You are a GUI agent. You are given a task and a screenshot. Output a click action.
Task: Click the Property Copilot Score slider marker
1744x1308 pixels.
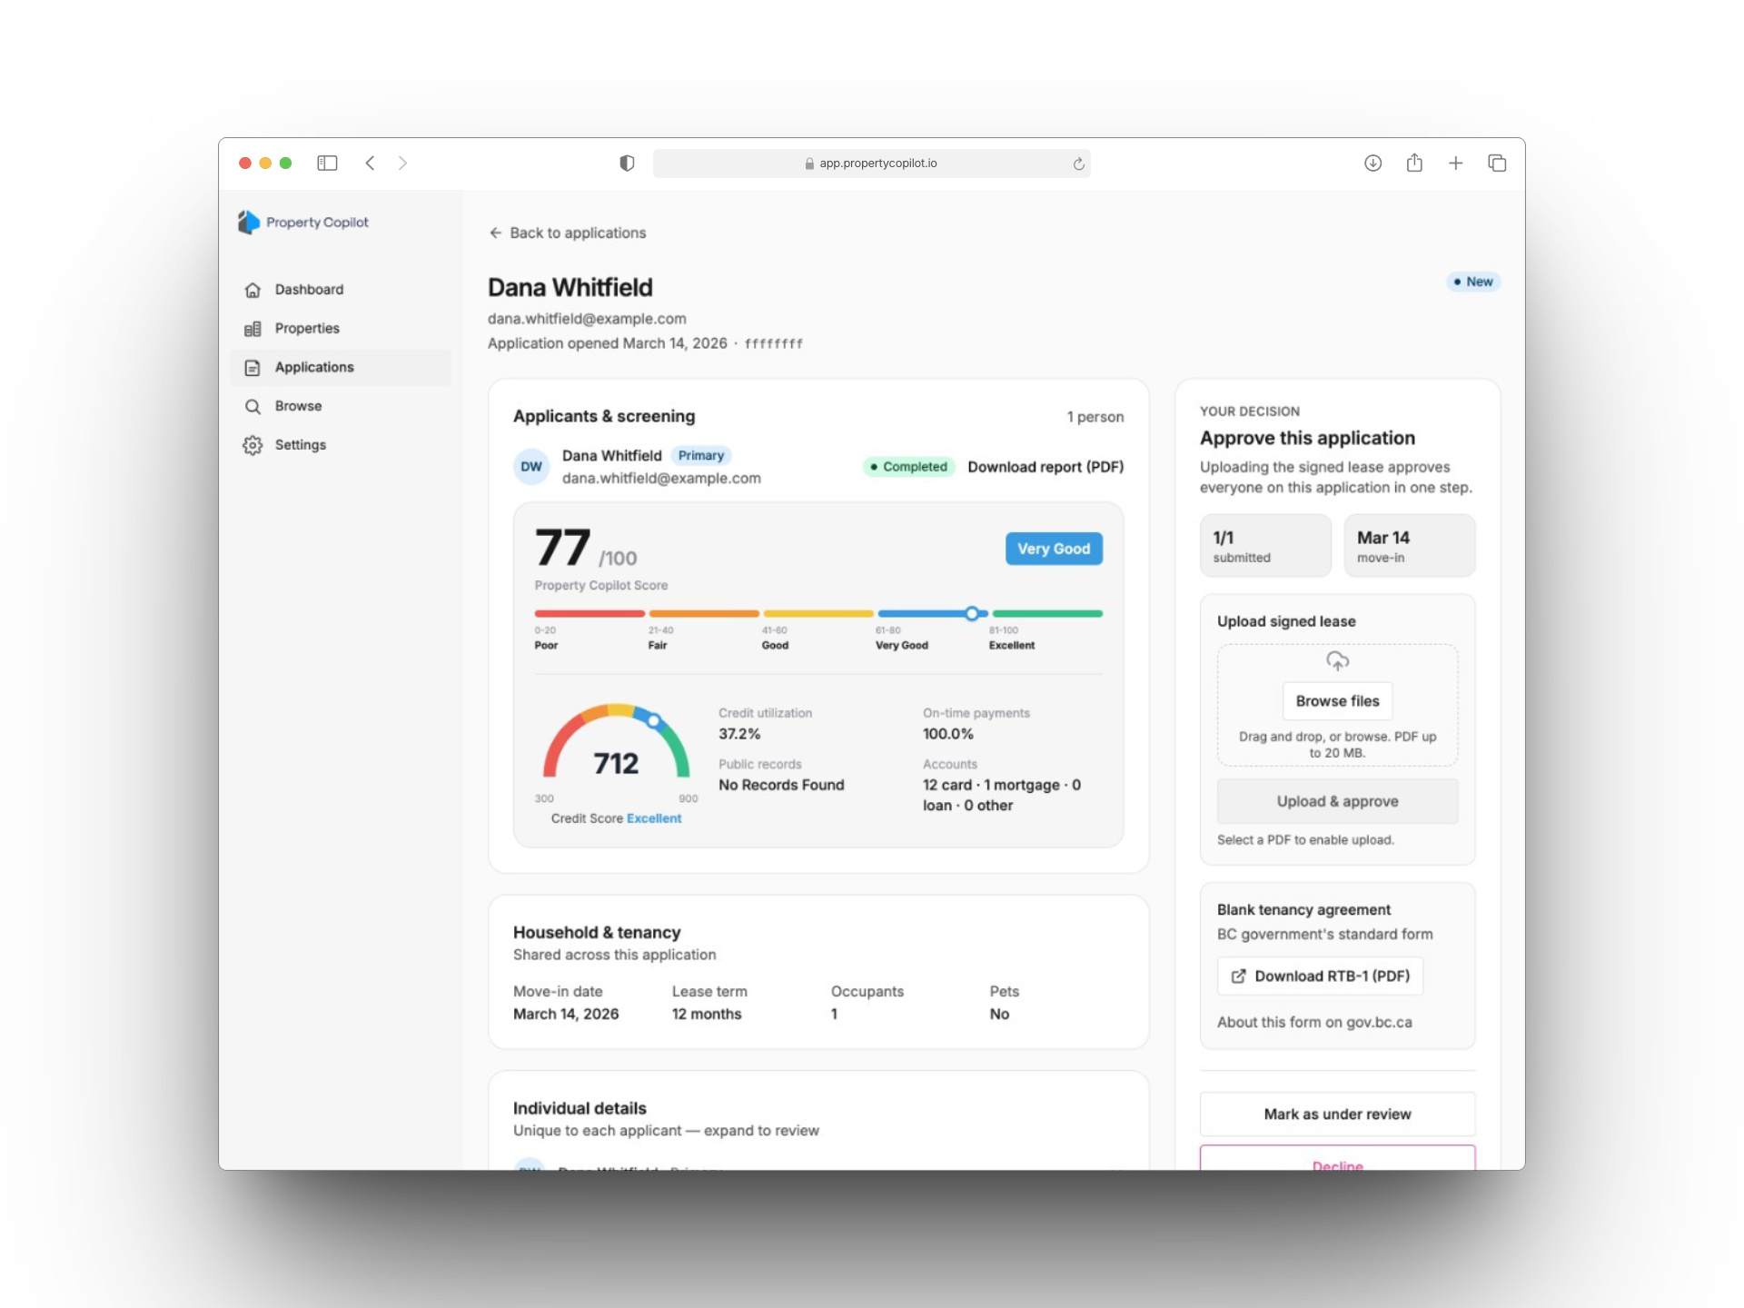[972, 614]
